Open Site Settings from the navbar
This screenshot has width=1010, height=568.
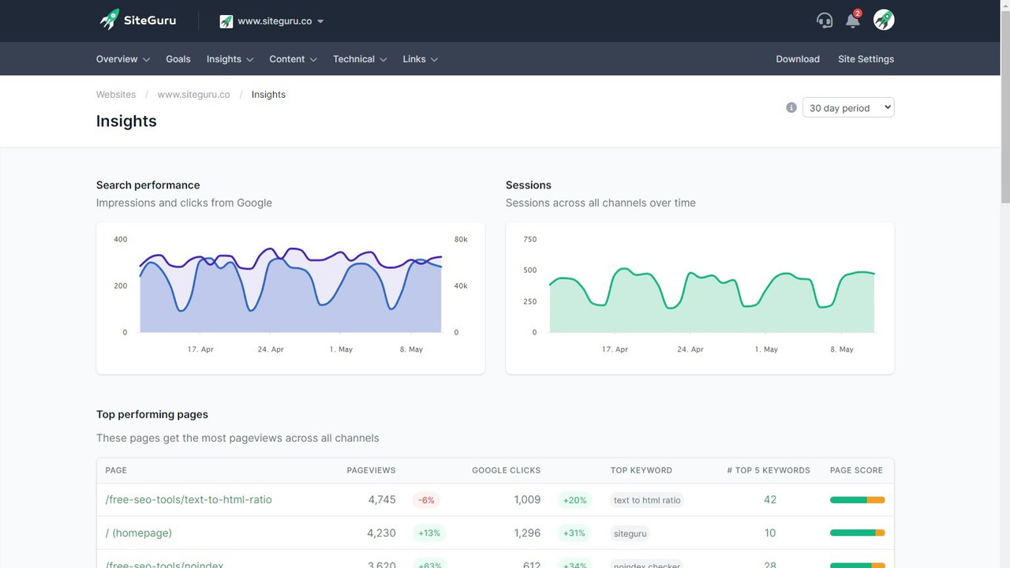pyautogui.click(x=866, y=58)
